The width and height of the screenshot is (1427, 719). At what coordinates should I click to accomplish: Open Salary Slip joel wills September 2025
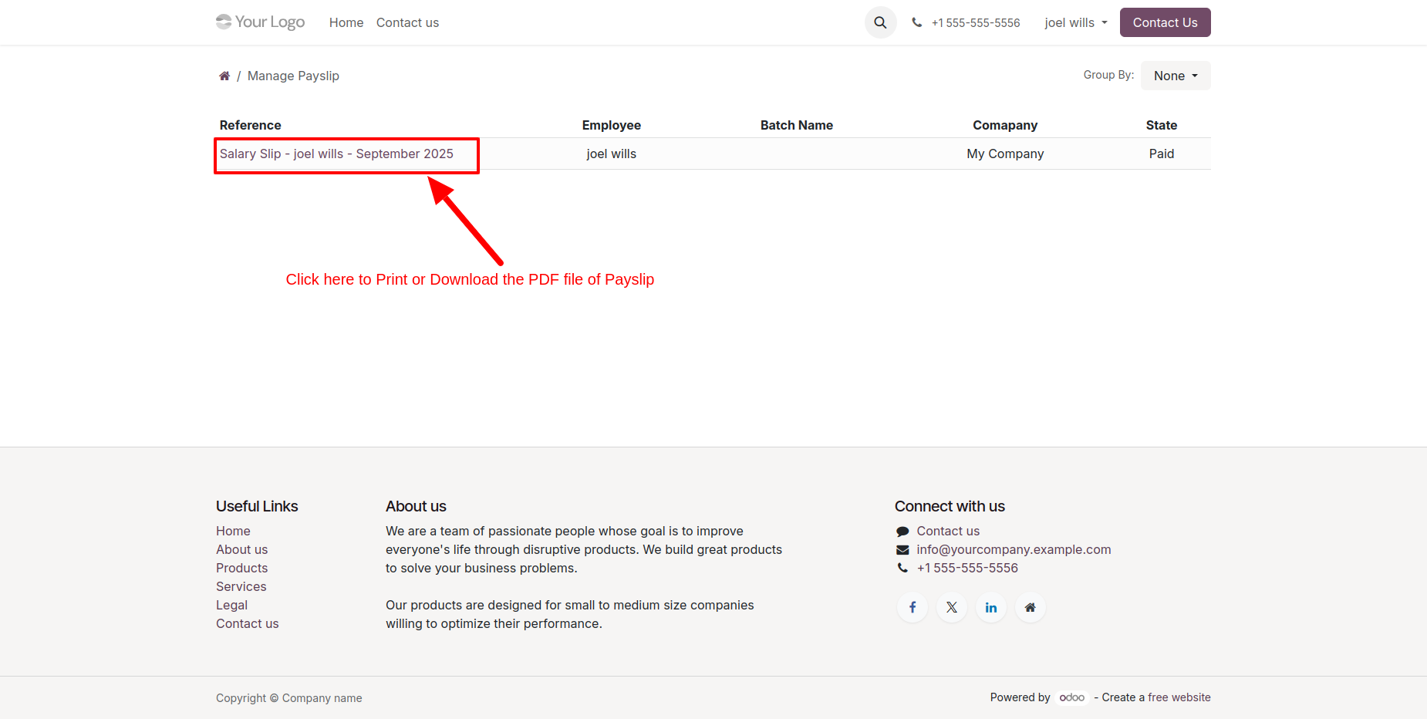point(336,154)
